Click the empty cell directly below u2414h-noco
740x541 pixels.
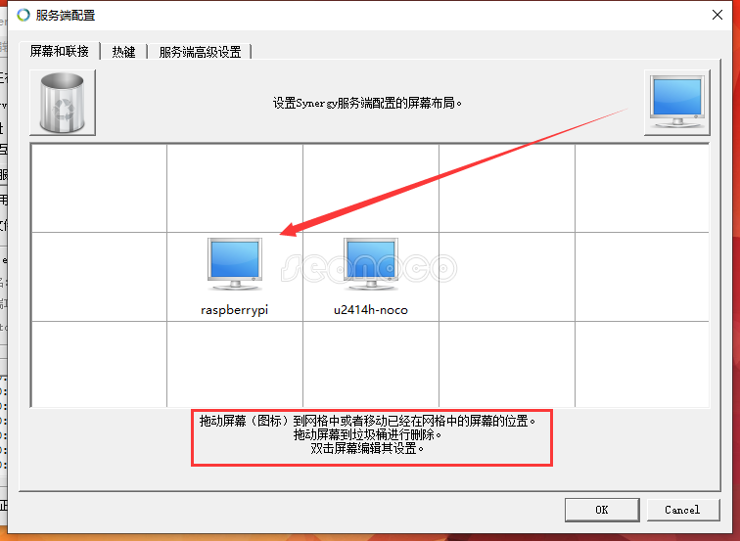point(370,362)
